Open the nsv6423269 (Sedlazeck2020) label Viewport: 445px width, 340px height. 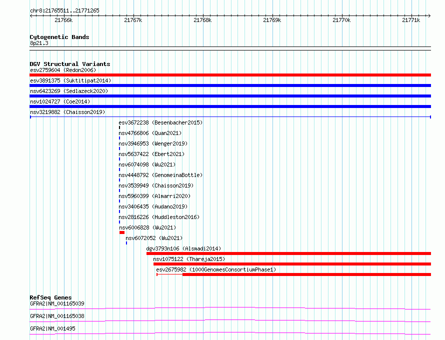[69, 91]
